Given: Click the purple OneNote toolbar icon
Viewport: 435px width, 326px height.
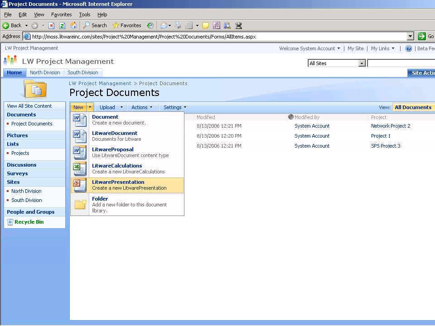Looking at the screenshot, I should (x=217, y=25).
